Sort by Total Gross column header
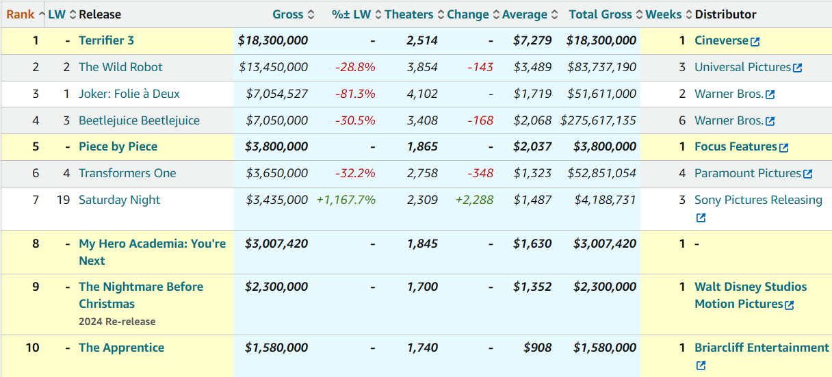The width and height of the screenshot is (832, 377). tap(600, 14)
